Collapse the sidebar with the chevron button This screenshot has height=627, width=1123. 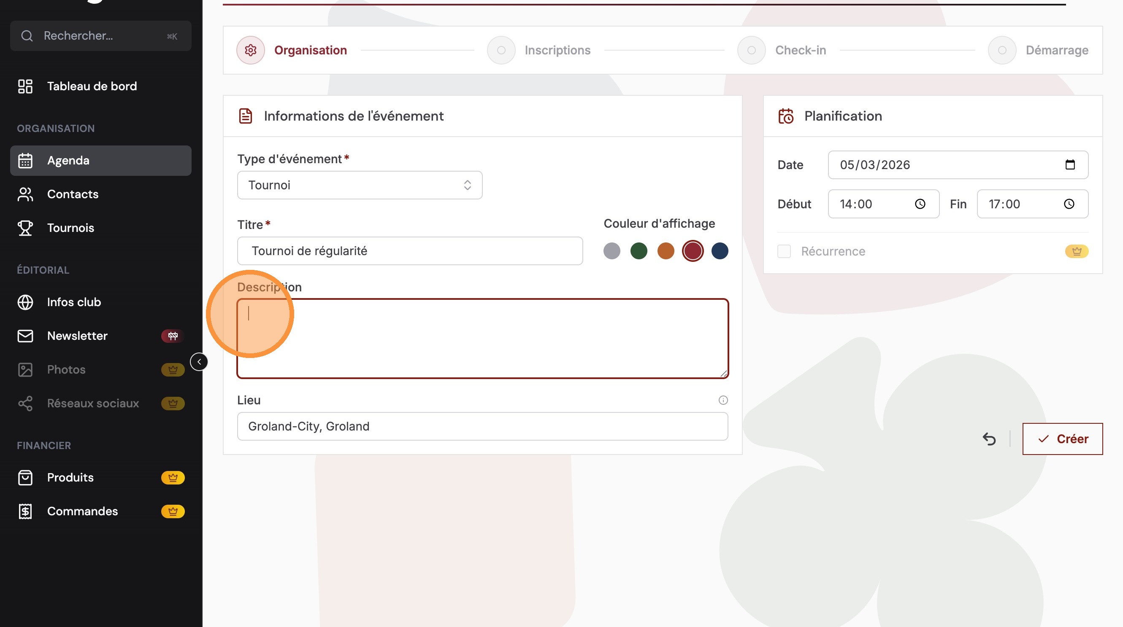click(199, 362)
